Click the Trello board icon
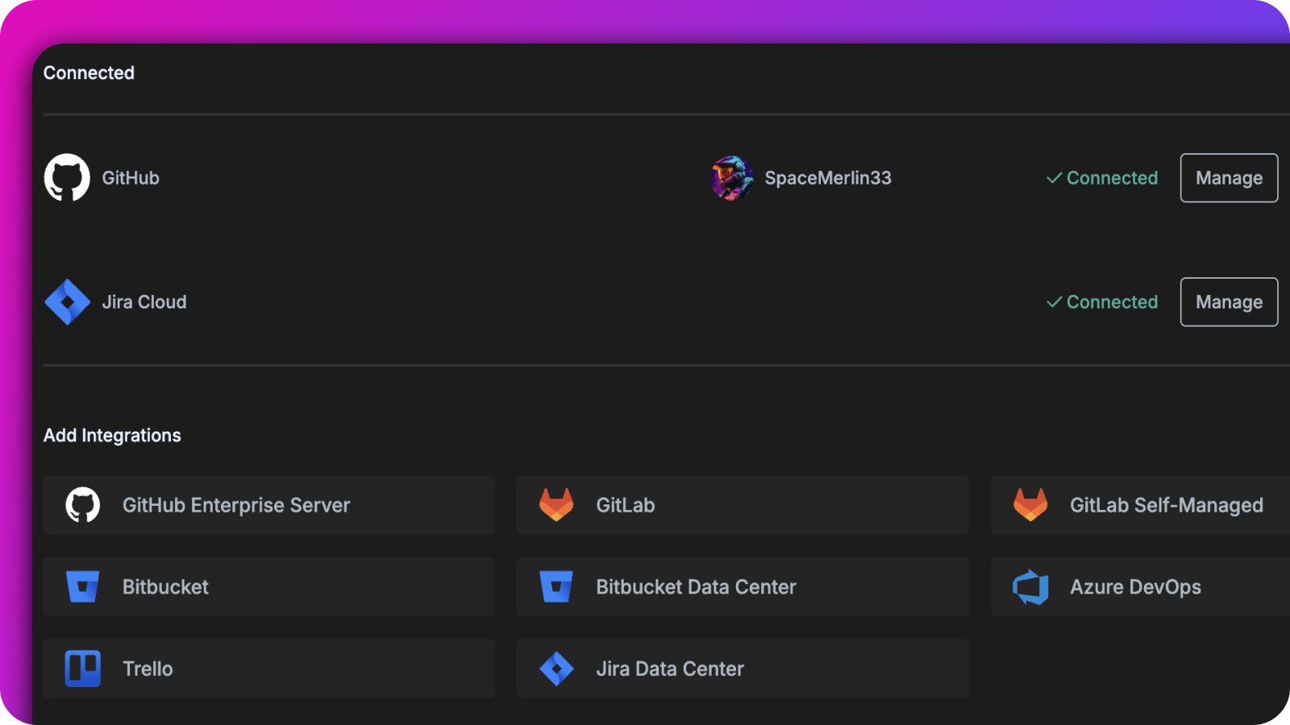This screenshot has width=1290, height=725. point(83,669)
